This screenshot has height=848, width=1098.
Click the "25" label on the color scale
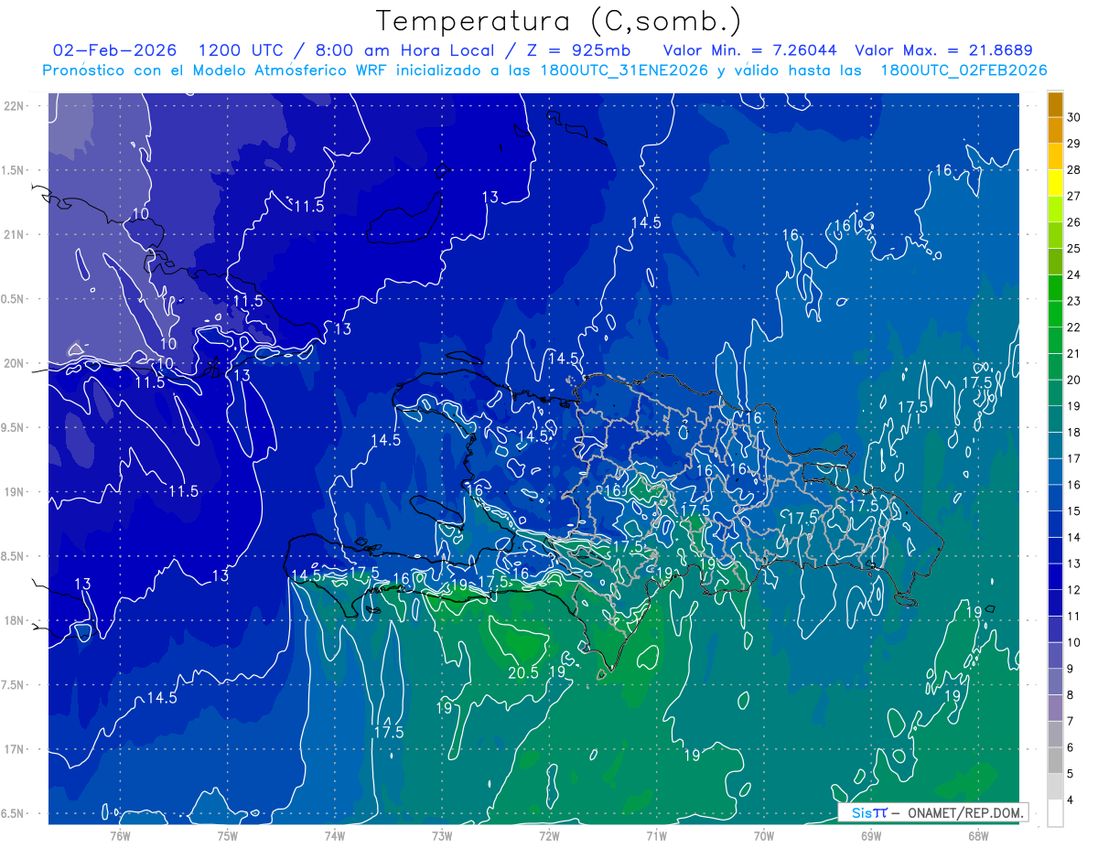coord(1073,249)
